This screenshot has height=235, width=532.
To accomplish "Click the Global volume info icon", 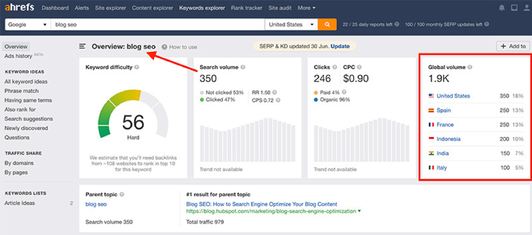I will (x=470, y=67).
